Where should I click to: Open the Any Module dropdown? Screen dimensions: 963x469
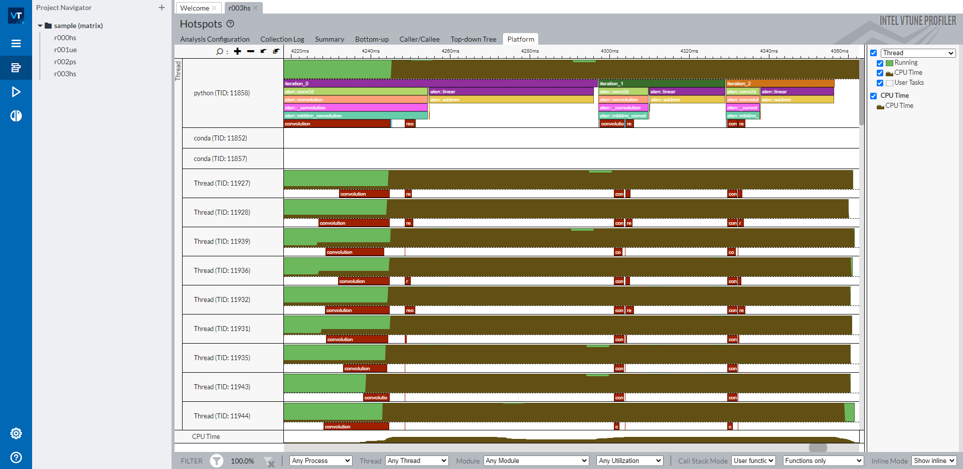tap(535, 460)
